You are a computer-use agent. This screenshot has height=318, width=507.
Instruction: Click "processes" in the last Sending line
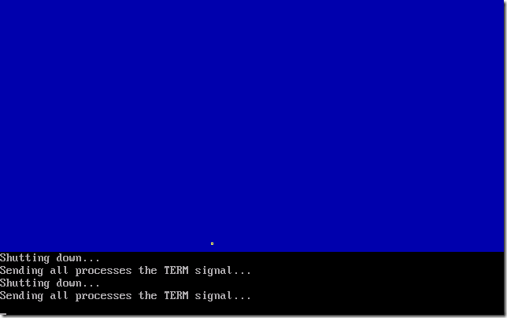pyautogui.click(x=103, y=297)
